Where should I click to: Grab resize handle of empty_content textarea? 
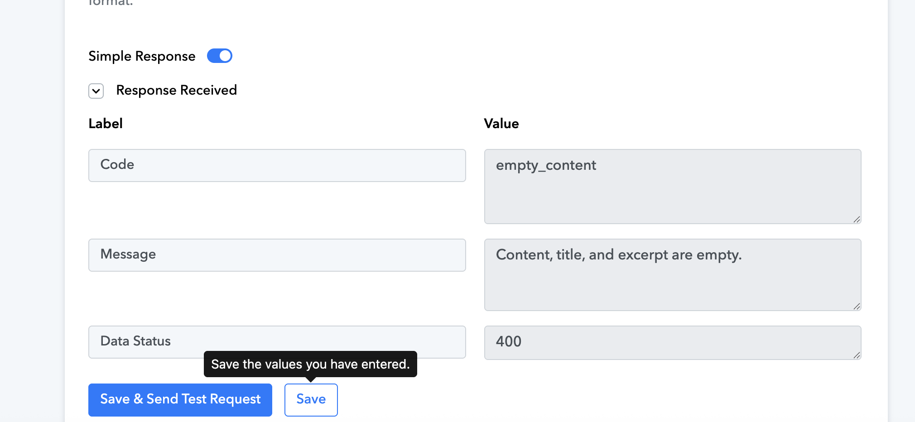(857, 219)
